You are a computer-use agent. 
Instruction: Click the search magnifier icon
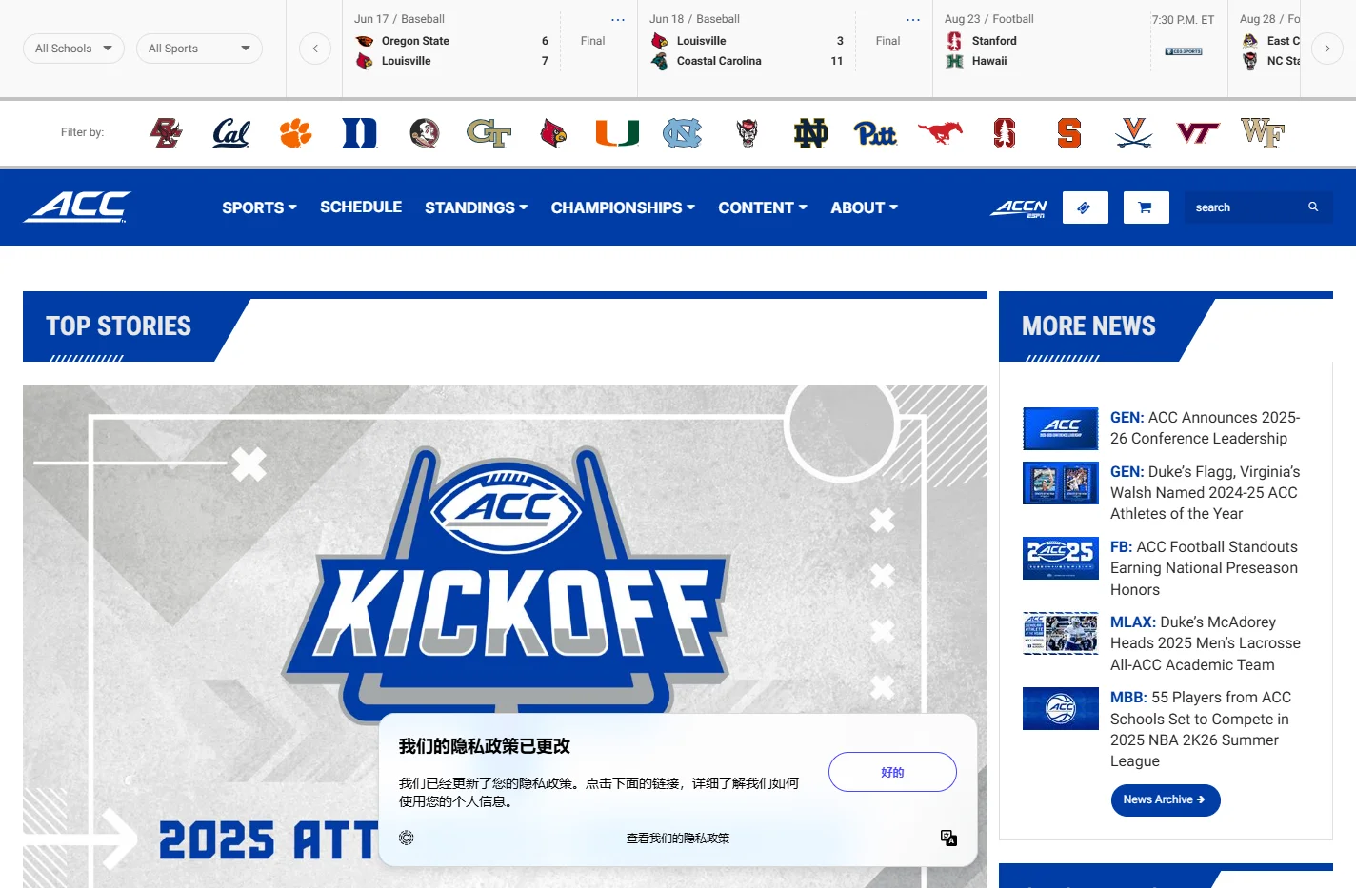pos(1313,207)
